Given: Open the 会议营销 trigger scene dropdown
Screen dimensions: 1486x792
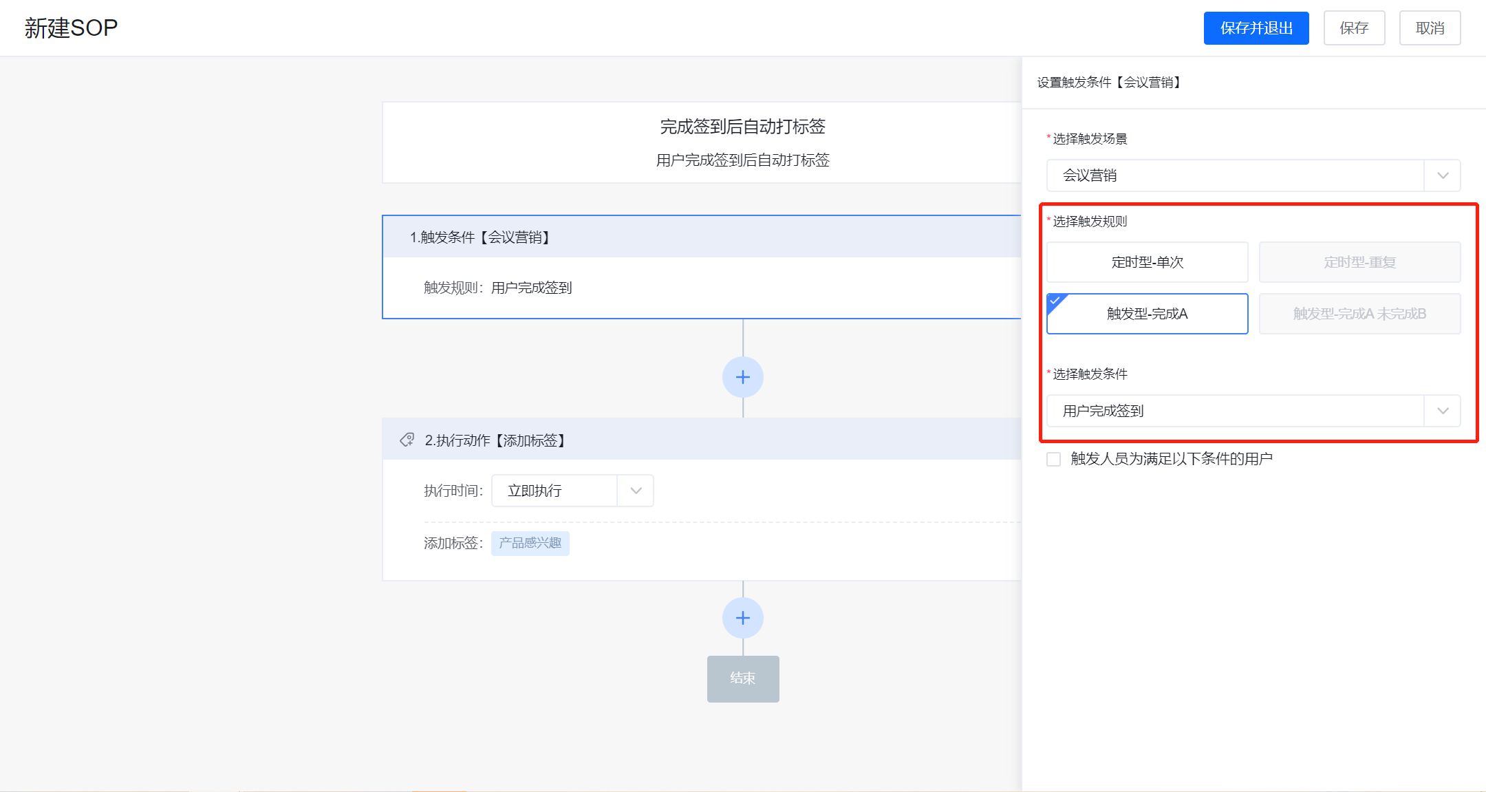Looking at the screenshot, I should pos(1253,175).
